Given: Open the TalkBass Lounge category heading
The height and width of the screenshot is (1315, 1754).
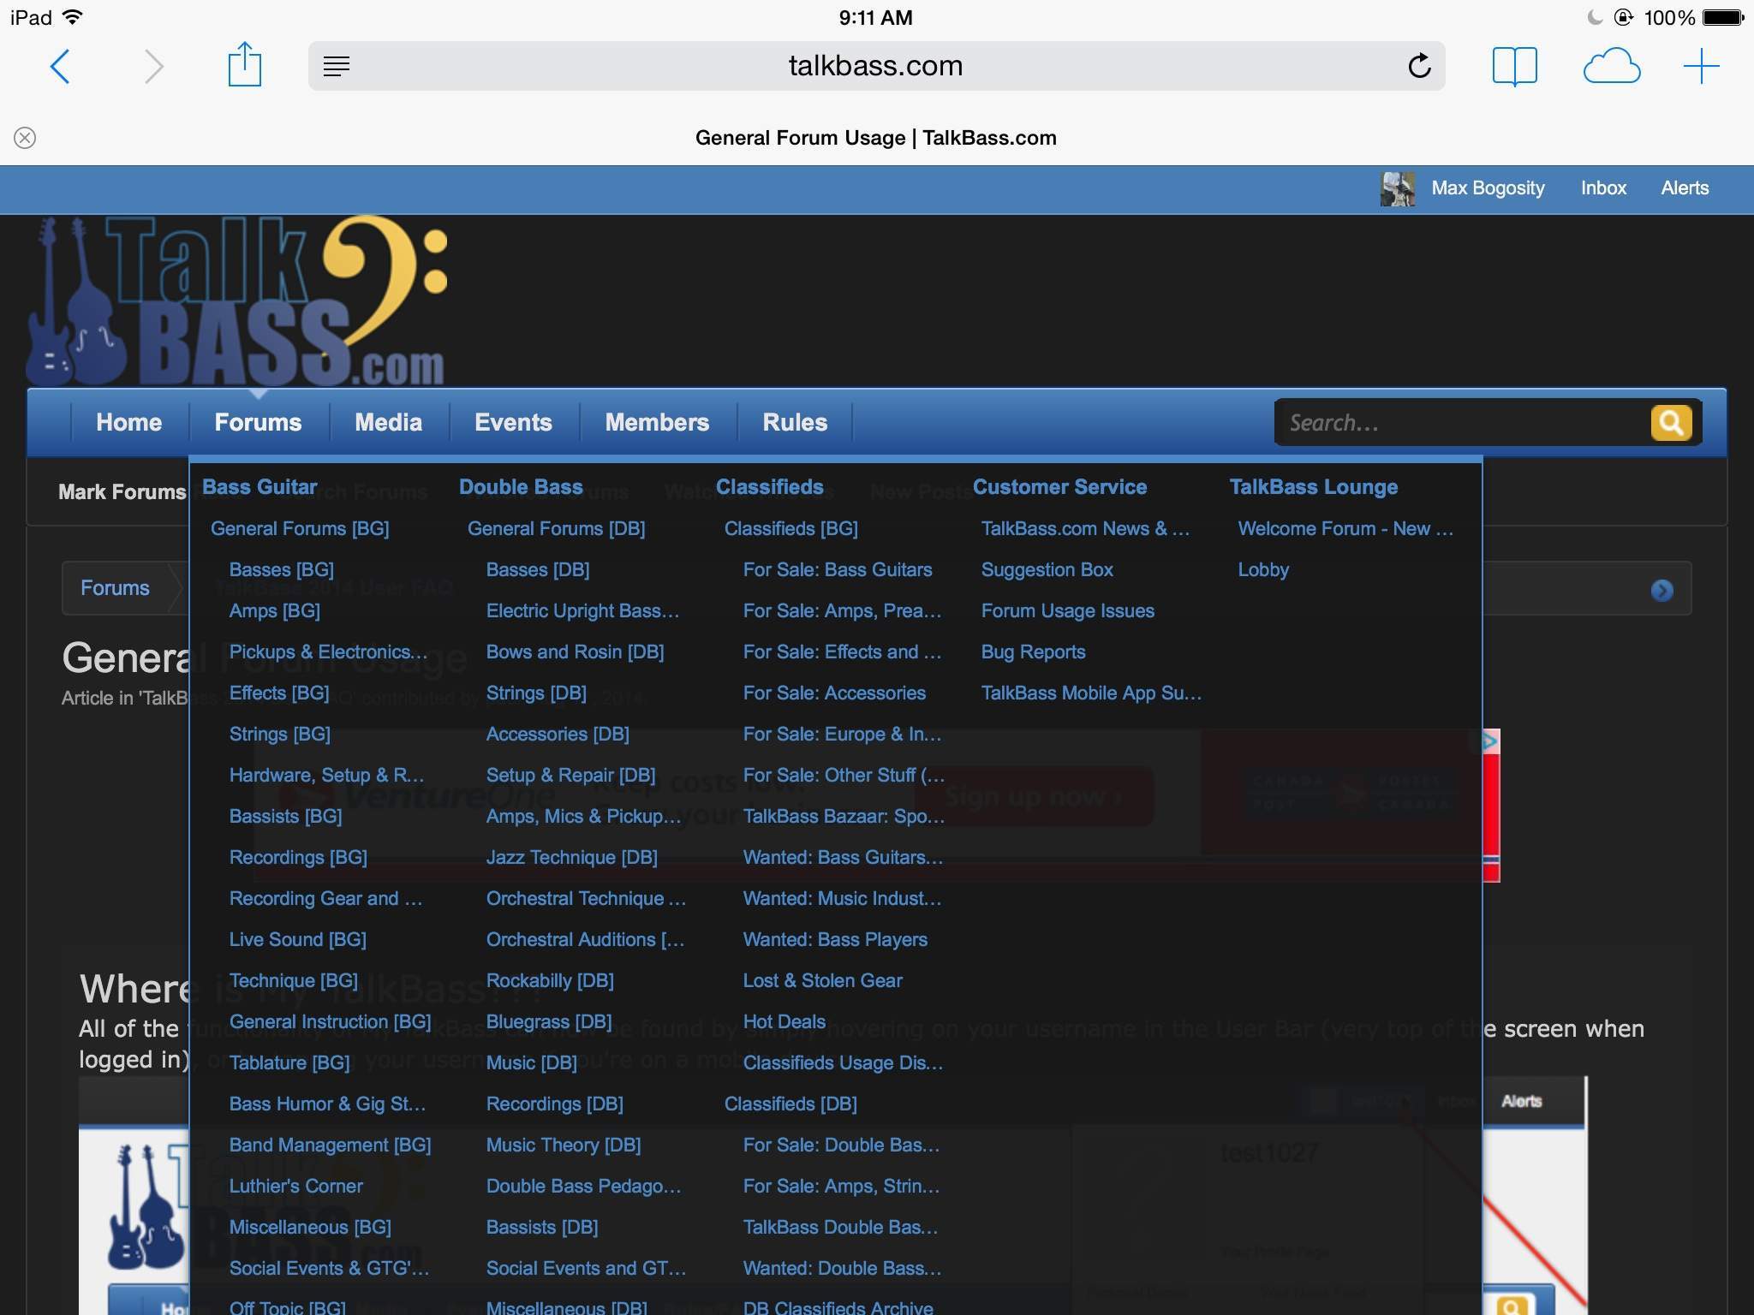Looking at the screenshot, I should coord(1314,487).
